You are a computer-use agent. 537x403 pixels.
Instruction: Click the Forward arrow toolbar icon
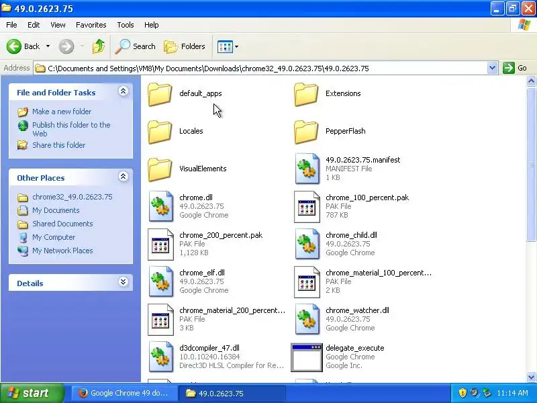pos(66,46)
